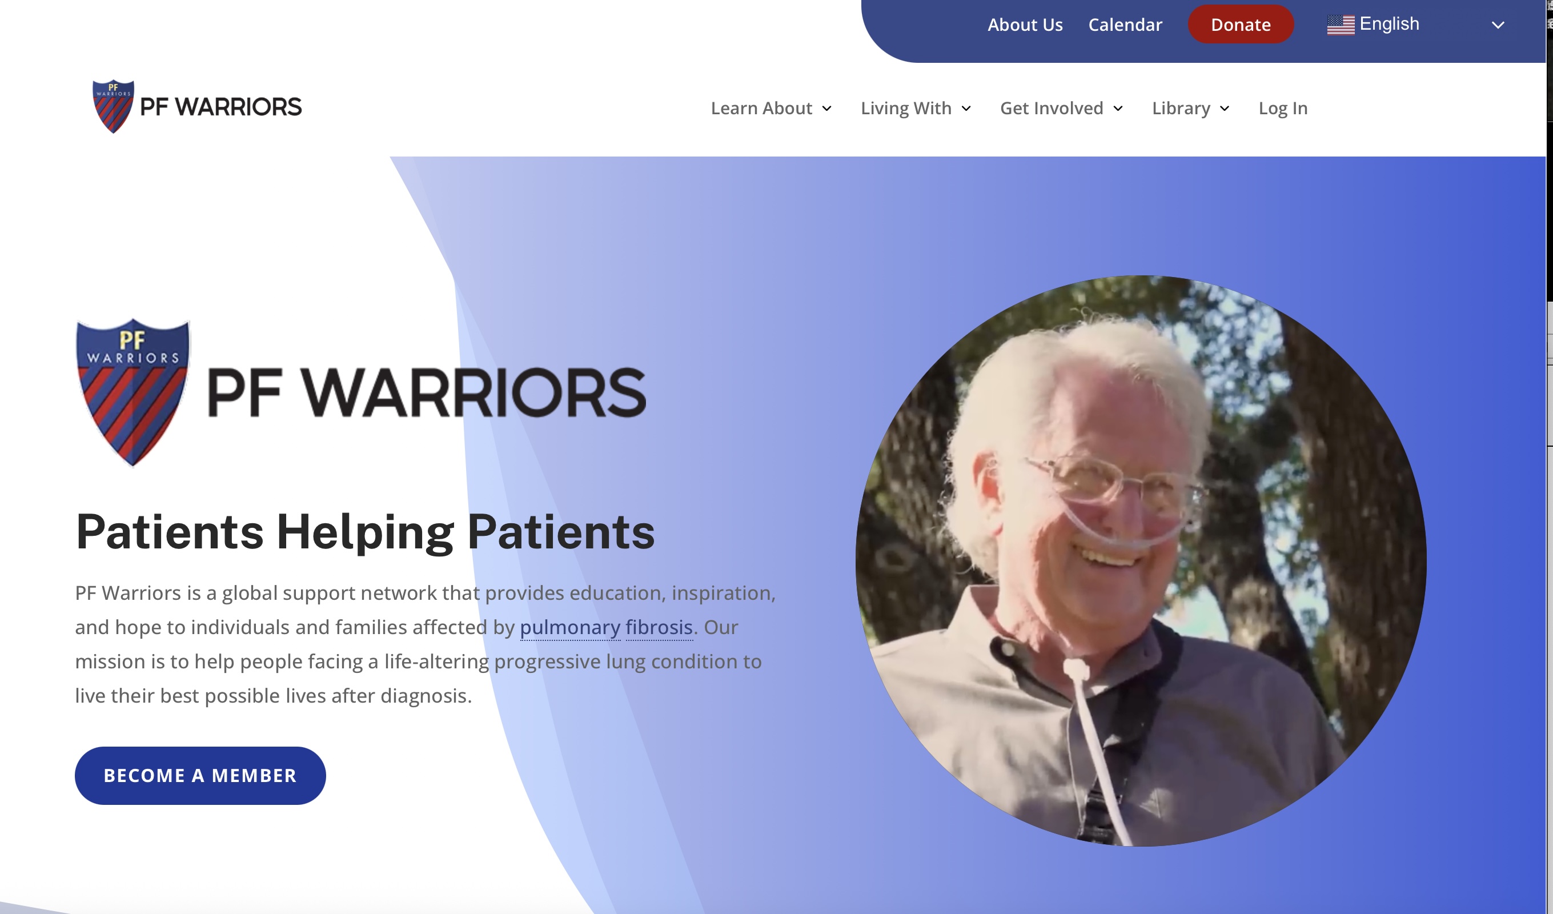Follow the pulmonary link in the description
The width and height of the screenshot is (1553, 914).
[x=570, y=627]
